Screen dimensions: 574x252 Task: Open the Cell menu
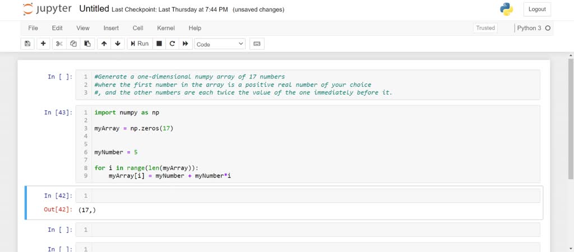[138, 28]
